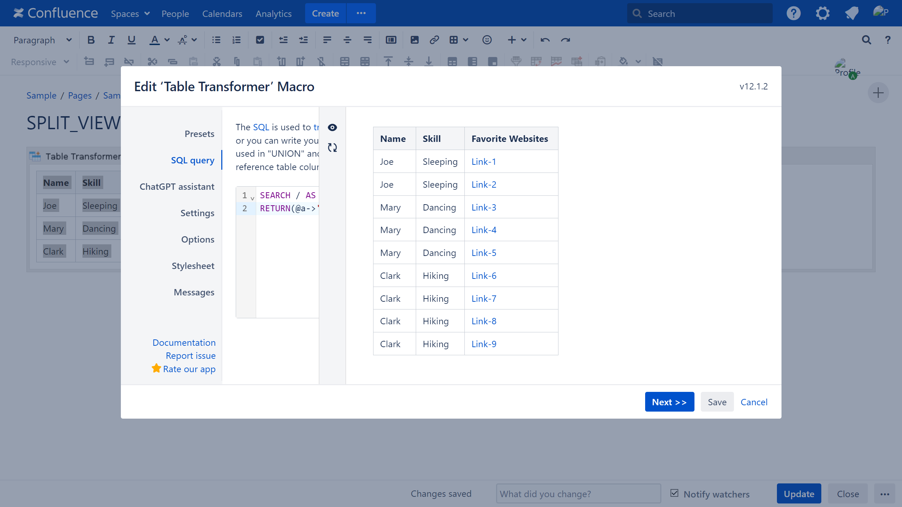
Task: Open the Presets tab
Action: [x=199, y=134]
